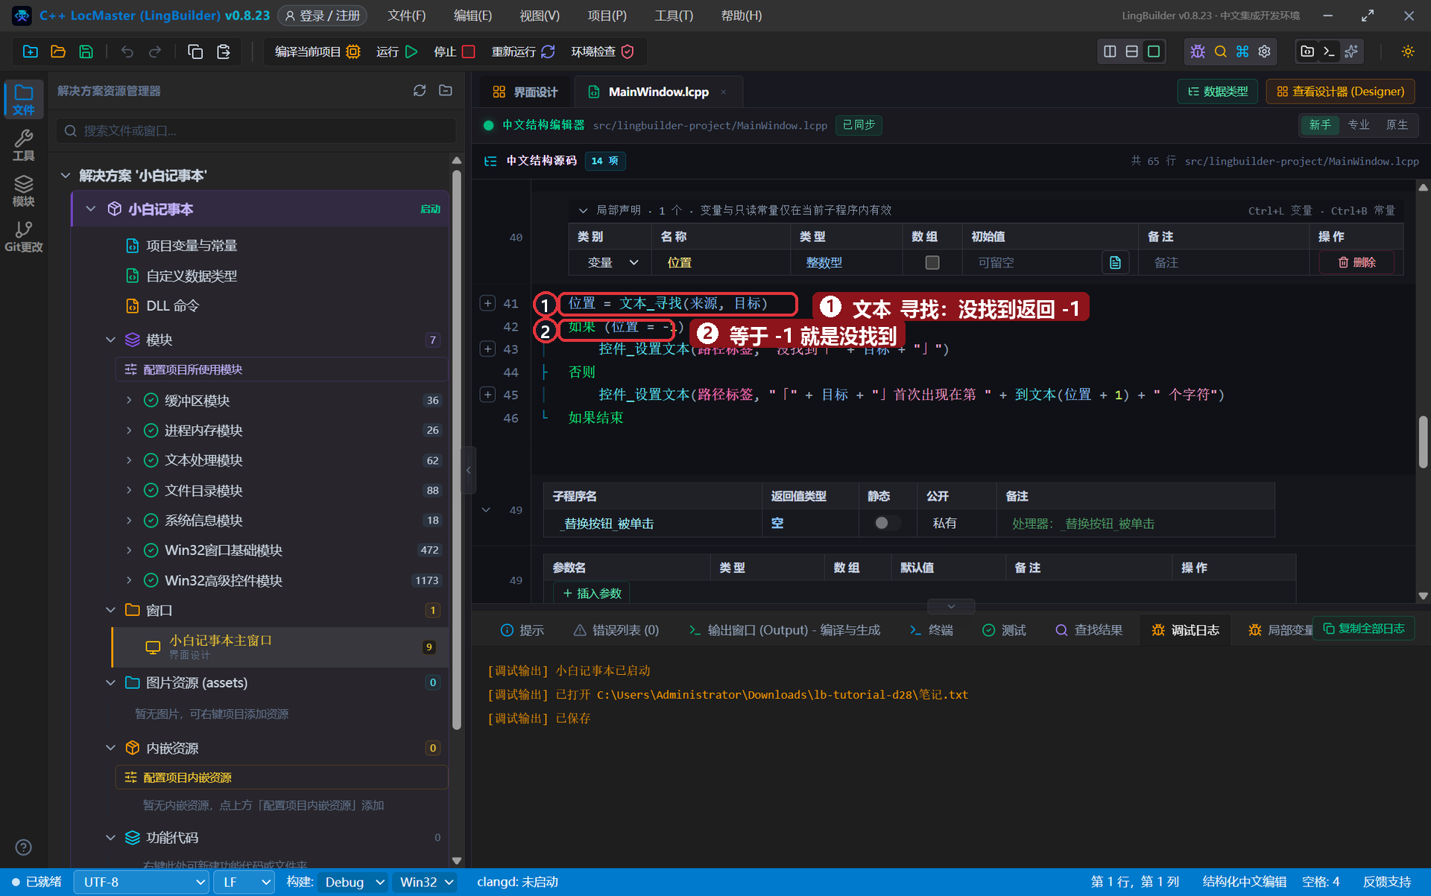
Task: Click the help question mark icon
Action: point(24,847)
